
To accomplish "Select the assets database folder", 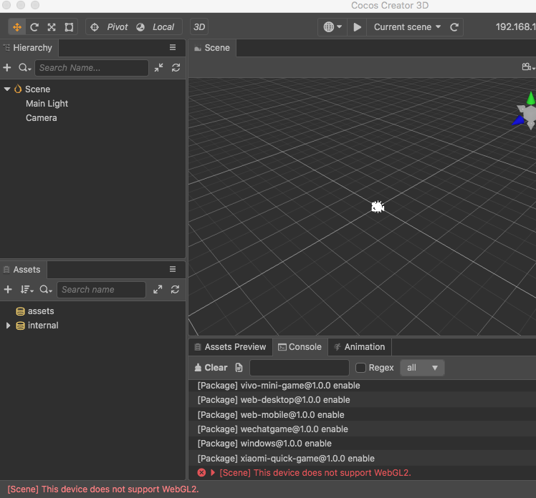I will click(41, 311).
